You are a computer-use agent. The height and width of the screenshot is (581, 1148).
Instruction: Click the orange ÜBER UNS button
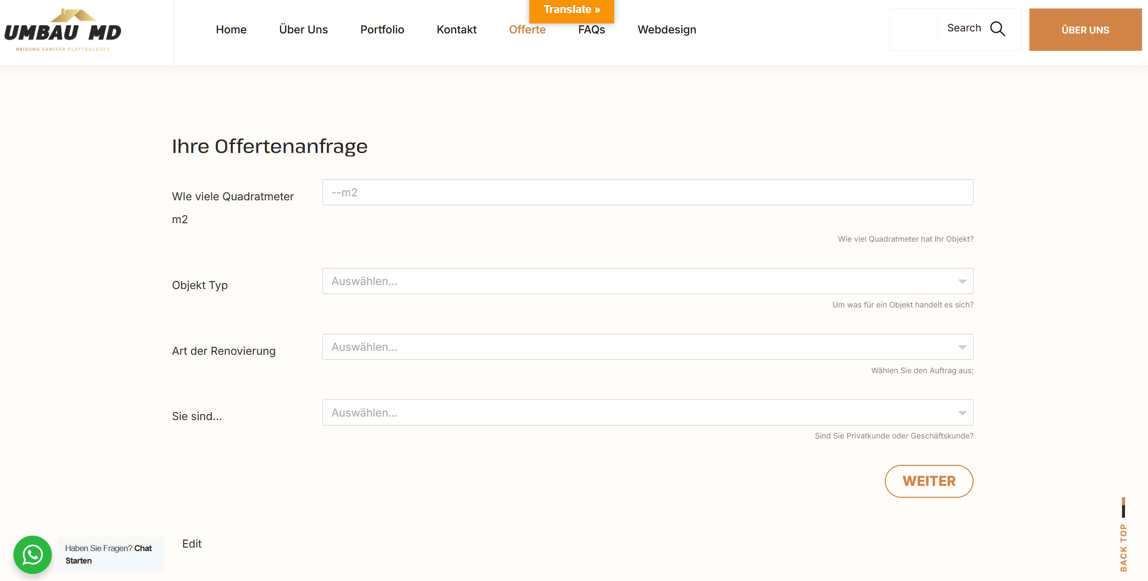point(1085,30)
